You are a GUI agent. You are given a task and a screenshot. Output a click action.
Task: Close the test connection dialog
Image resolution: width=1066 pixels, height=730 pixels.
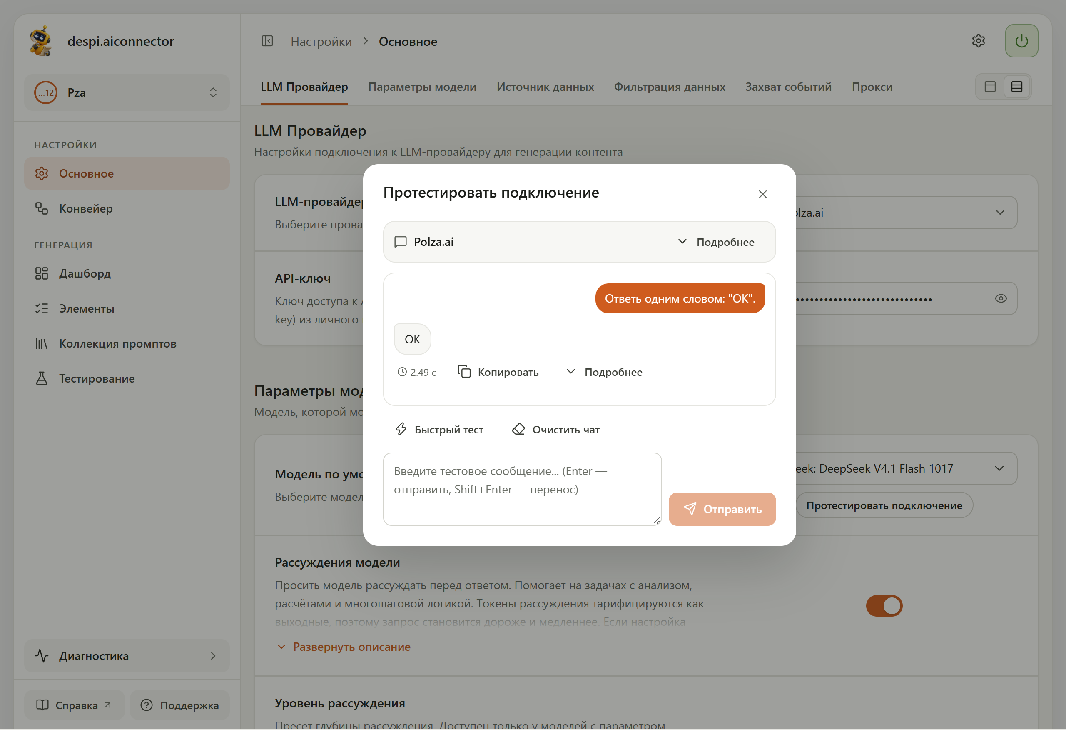click(762, 194)
